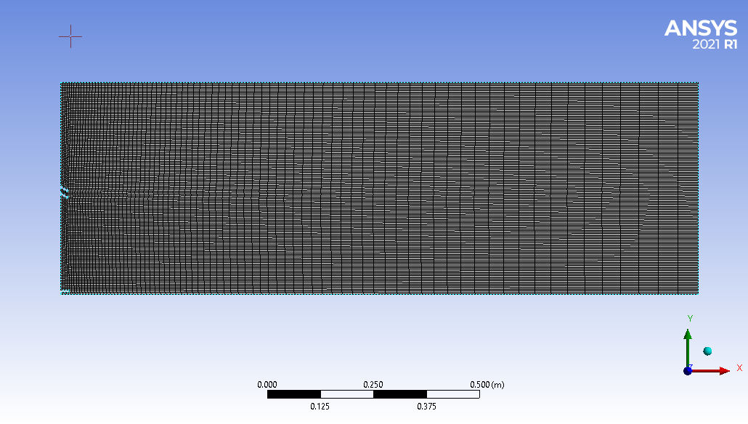Click the 0.000 label on scale ruler
Screen dimensions: 748x424
(x=267, y=384)
